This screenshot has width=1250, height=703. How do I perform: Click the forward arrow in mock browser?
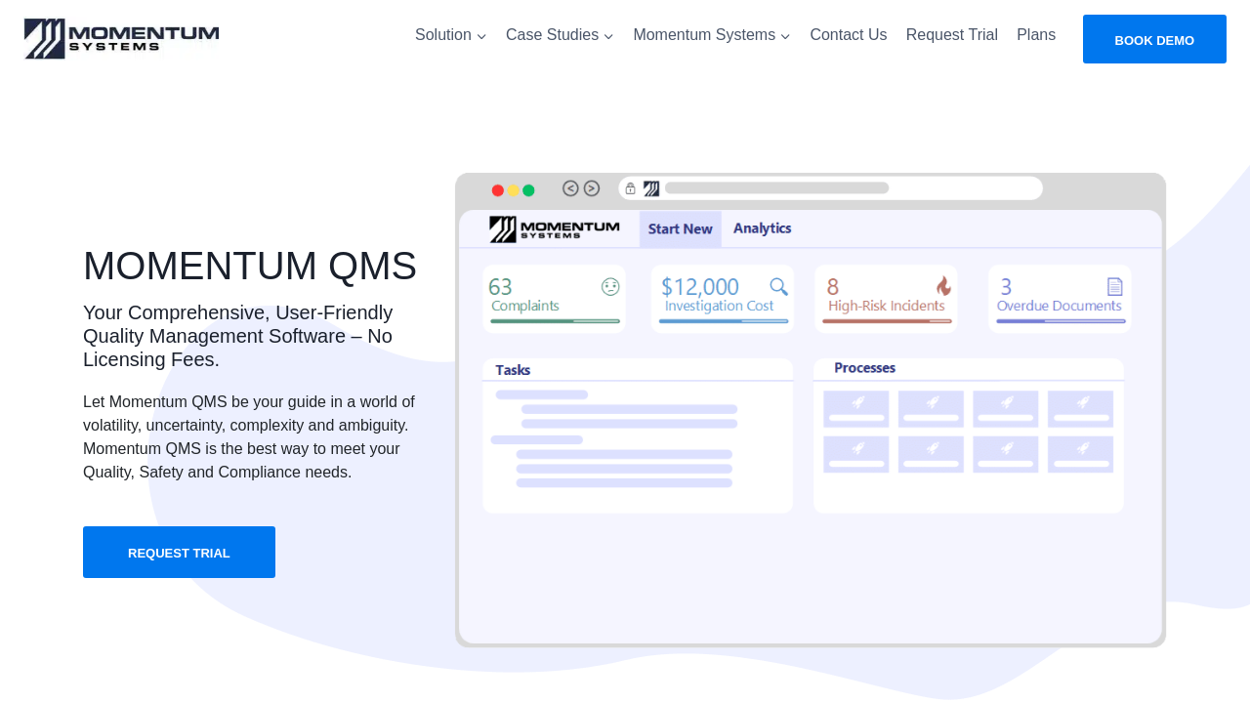(x=592, y=188)
